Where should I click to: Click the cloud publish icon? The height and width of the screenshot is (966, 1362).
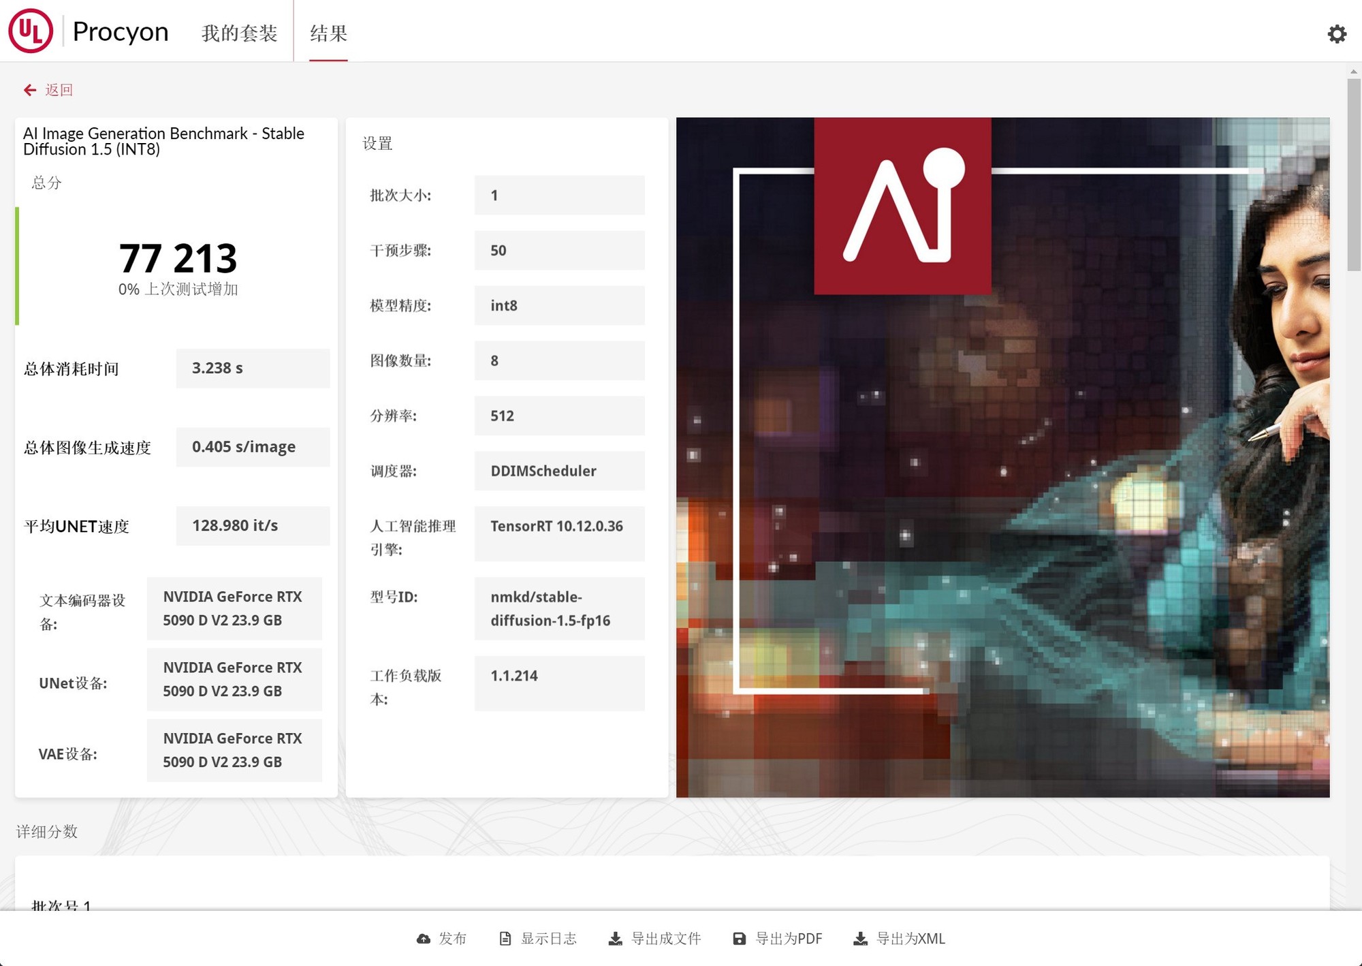click(424, 939)
